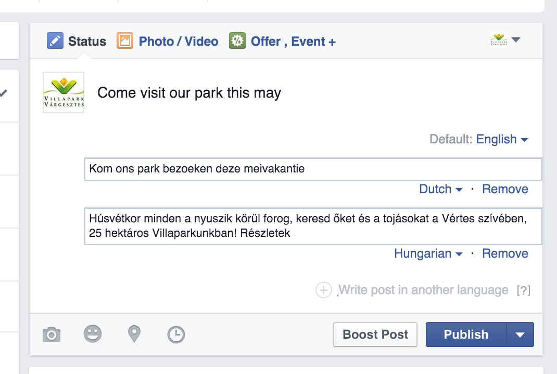The height and width of the screenshot is (374, 557).
Task: Click into the Hungarian text field
Action: [313, 226]
